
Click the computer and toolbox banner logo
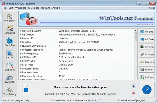[29, 19]
